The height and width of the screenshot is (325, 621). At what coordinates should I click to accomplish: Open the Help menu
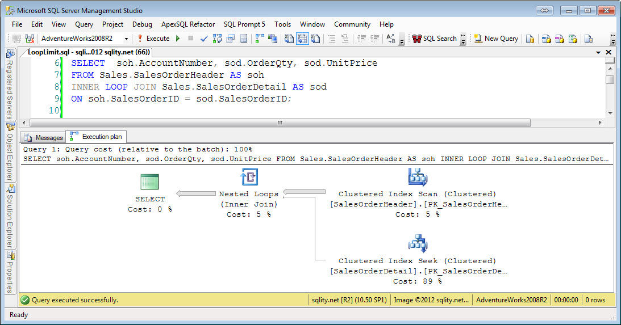click(386, 24)
